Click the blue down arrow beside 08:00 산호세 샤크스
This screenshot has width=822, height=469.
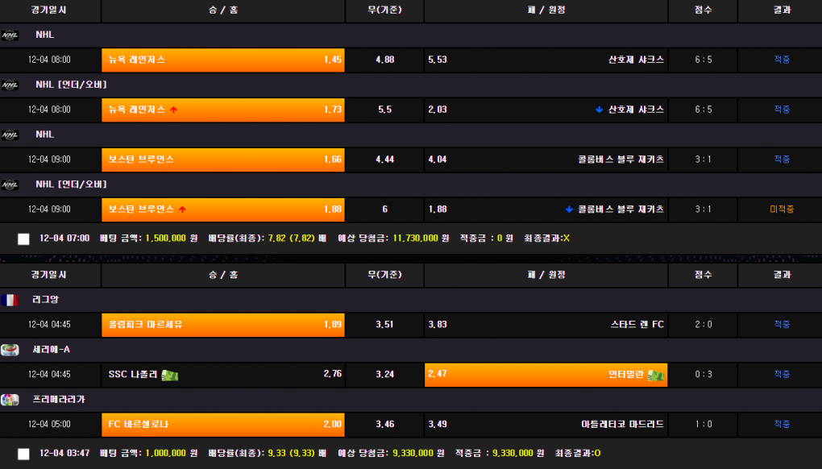(x=599, y=110)
